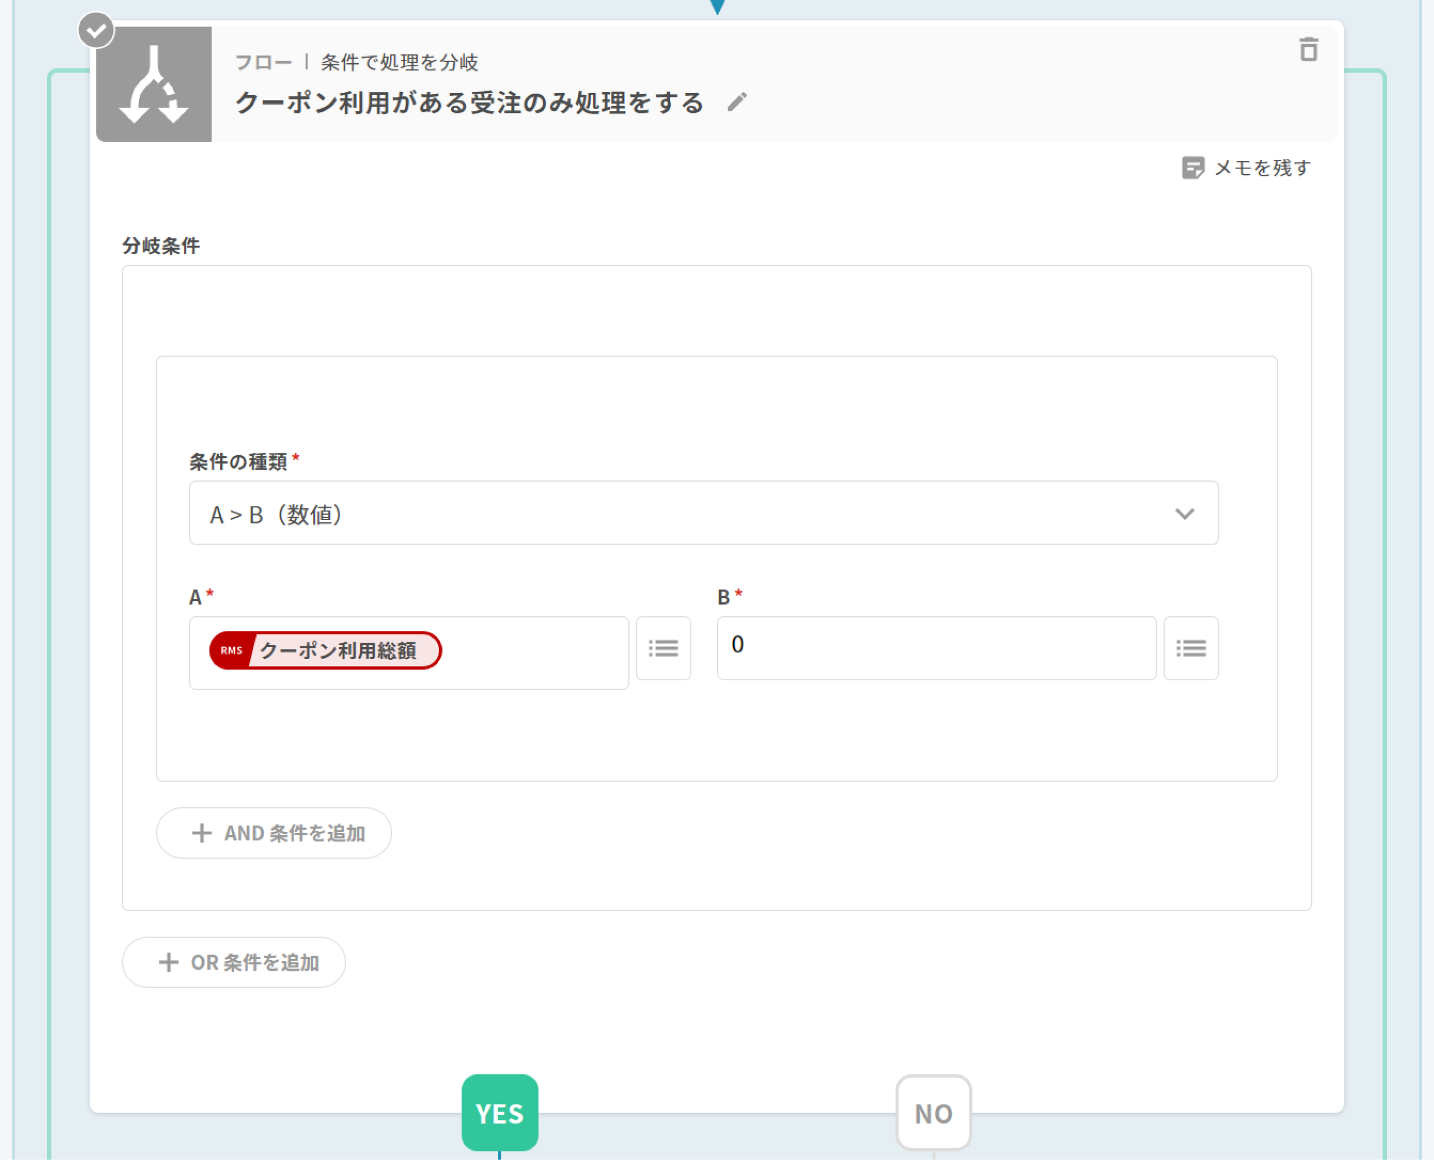Click OR 条件を追加 button
Viewport: 1434px width, 1160px height.
234,962
